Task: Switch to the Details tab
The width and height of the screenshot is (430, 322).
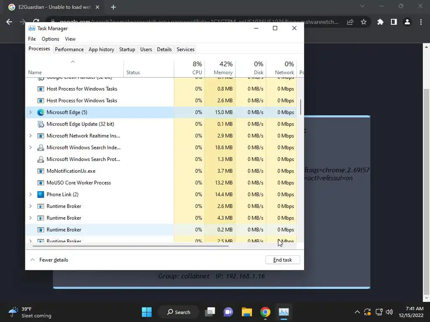Action: point(164,49)
